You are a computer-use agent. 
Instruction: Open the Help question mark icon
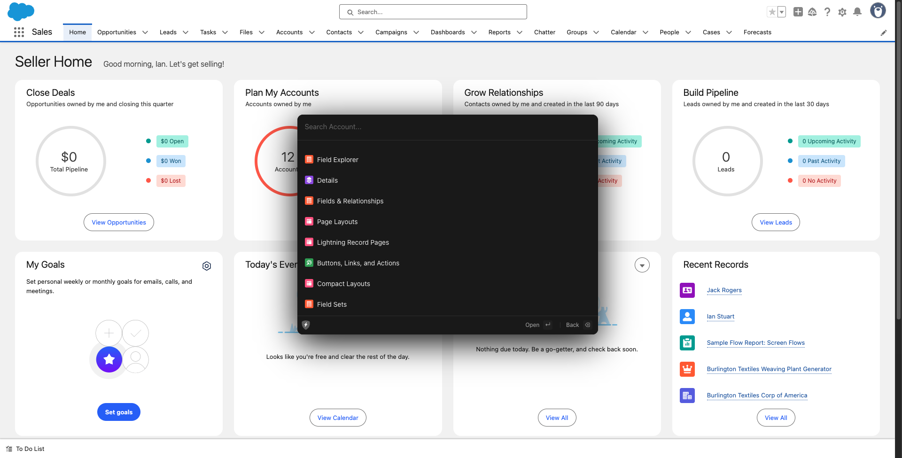coord(827,12)
